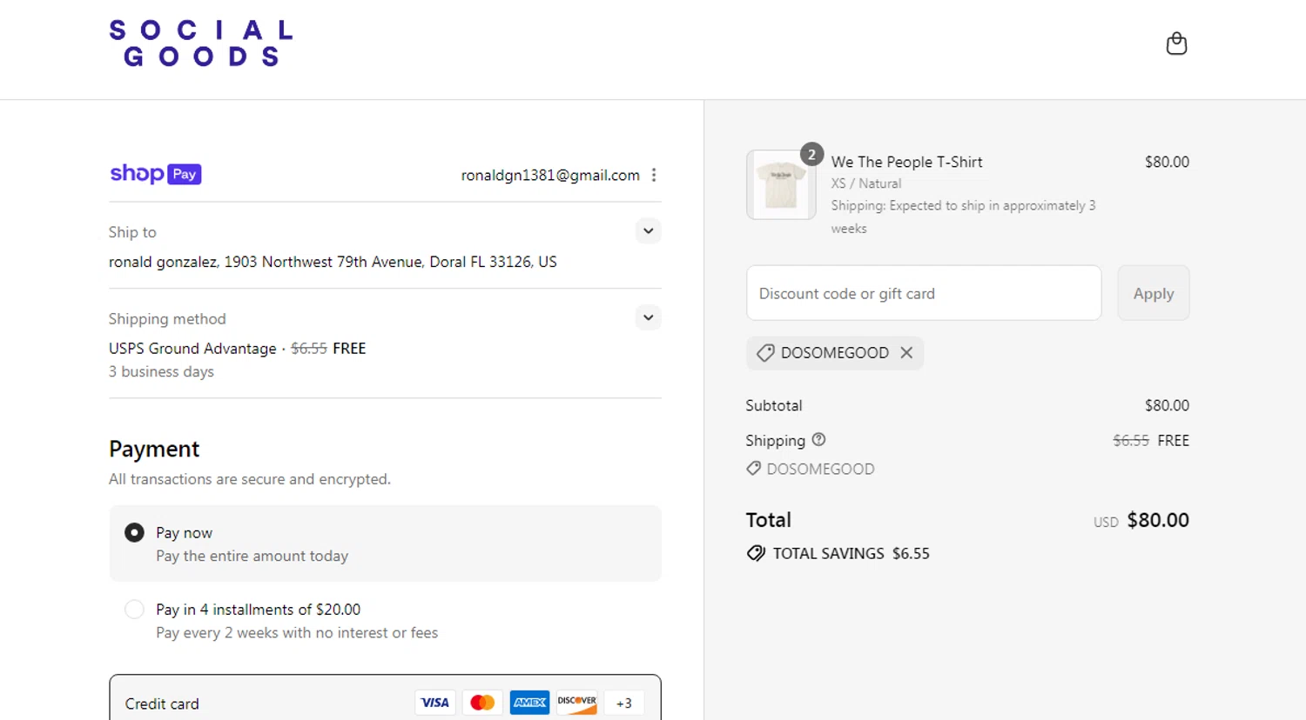Click We The People T-Shirt title
Screen dimensions: 1306x720
pos(906,162)
